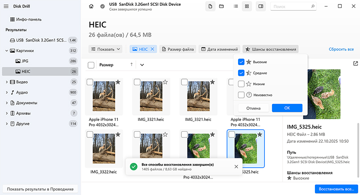
Task: Open the Показать filter dropdown
Action: point(105,49)
